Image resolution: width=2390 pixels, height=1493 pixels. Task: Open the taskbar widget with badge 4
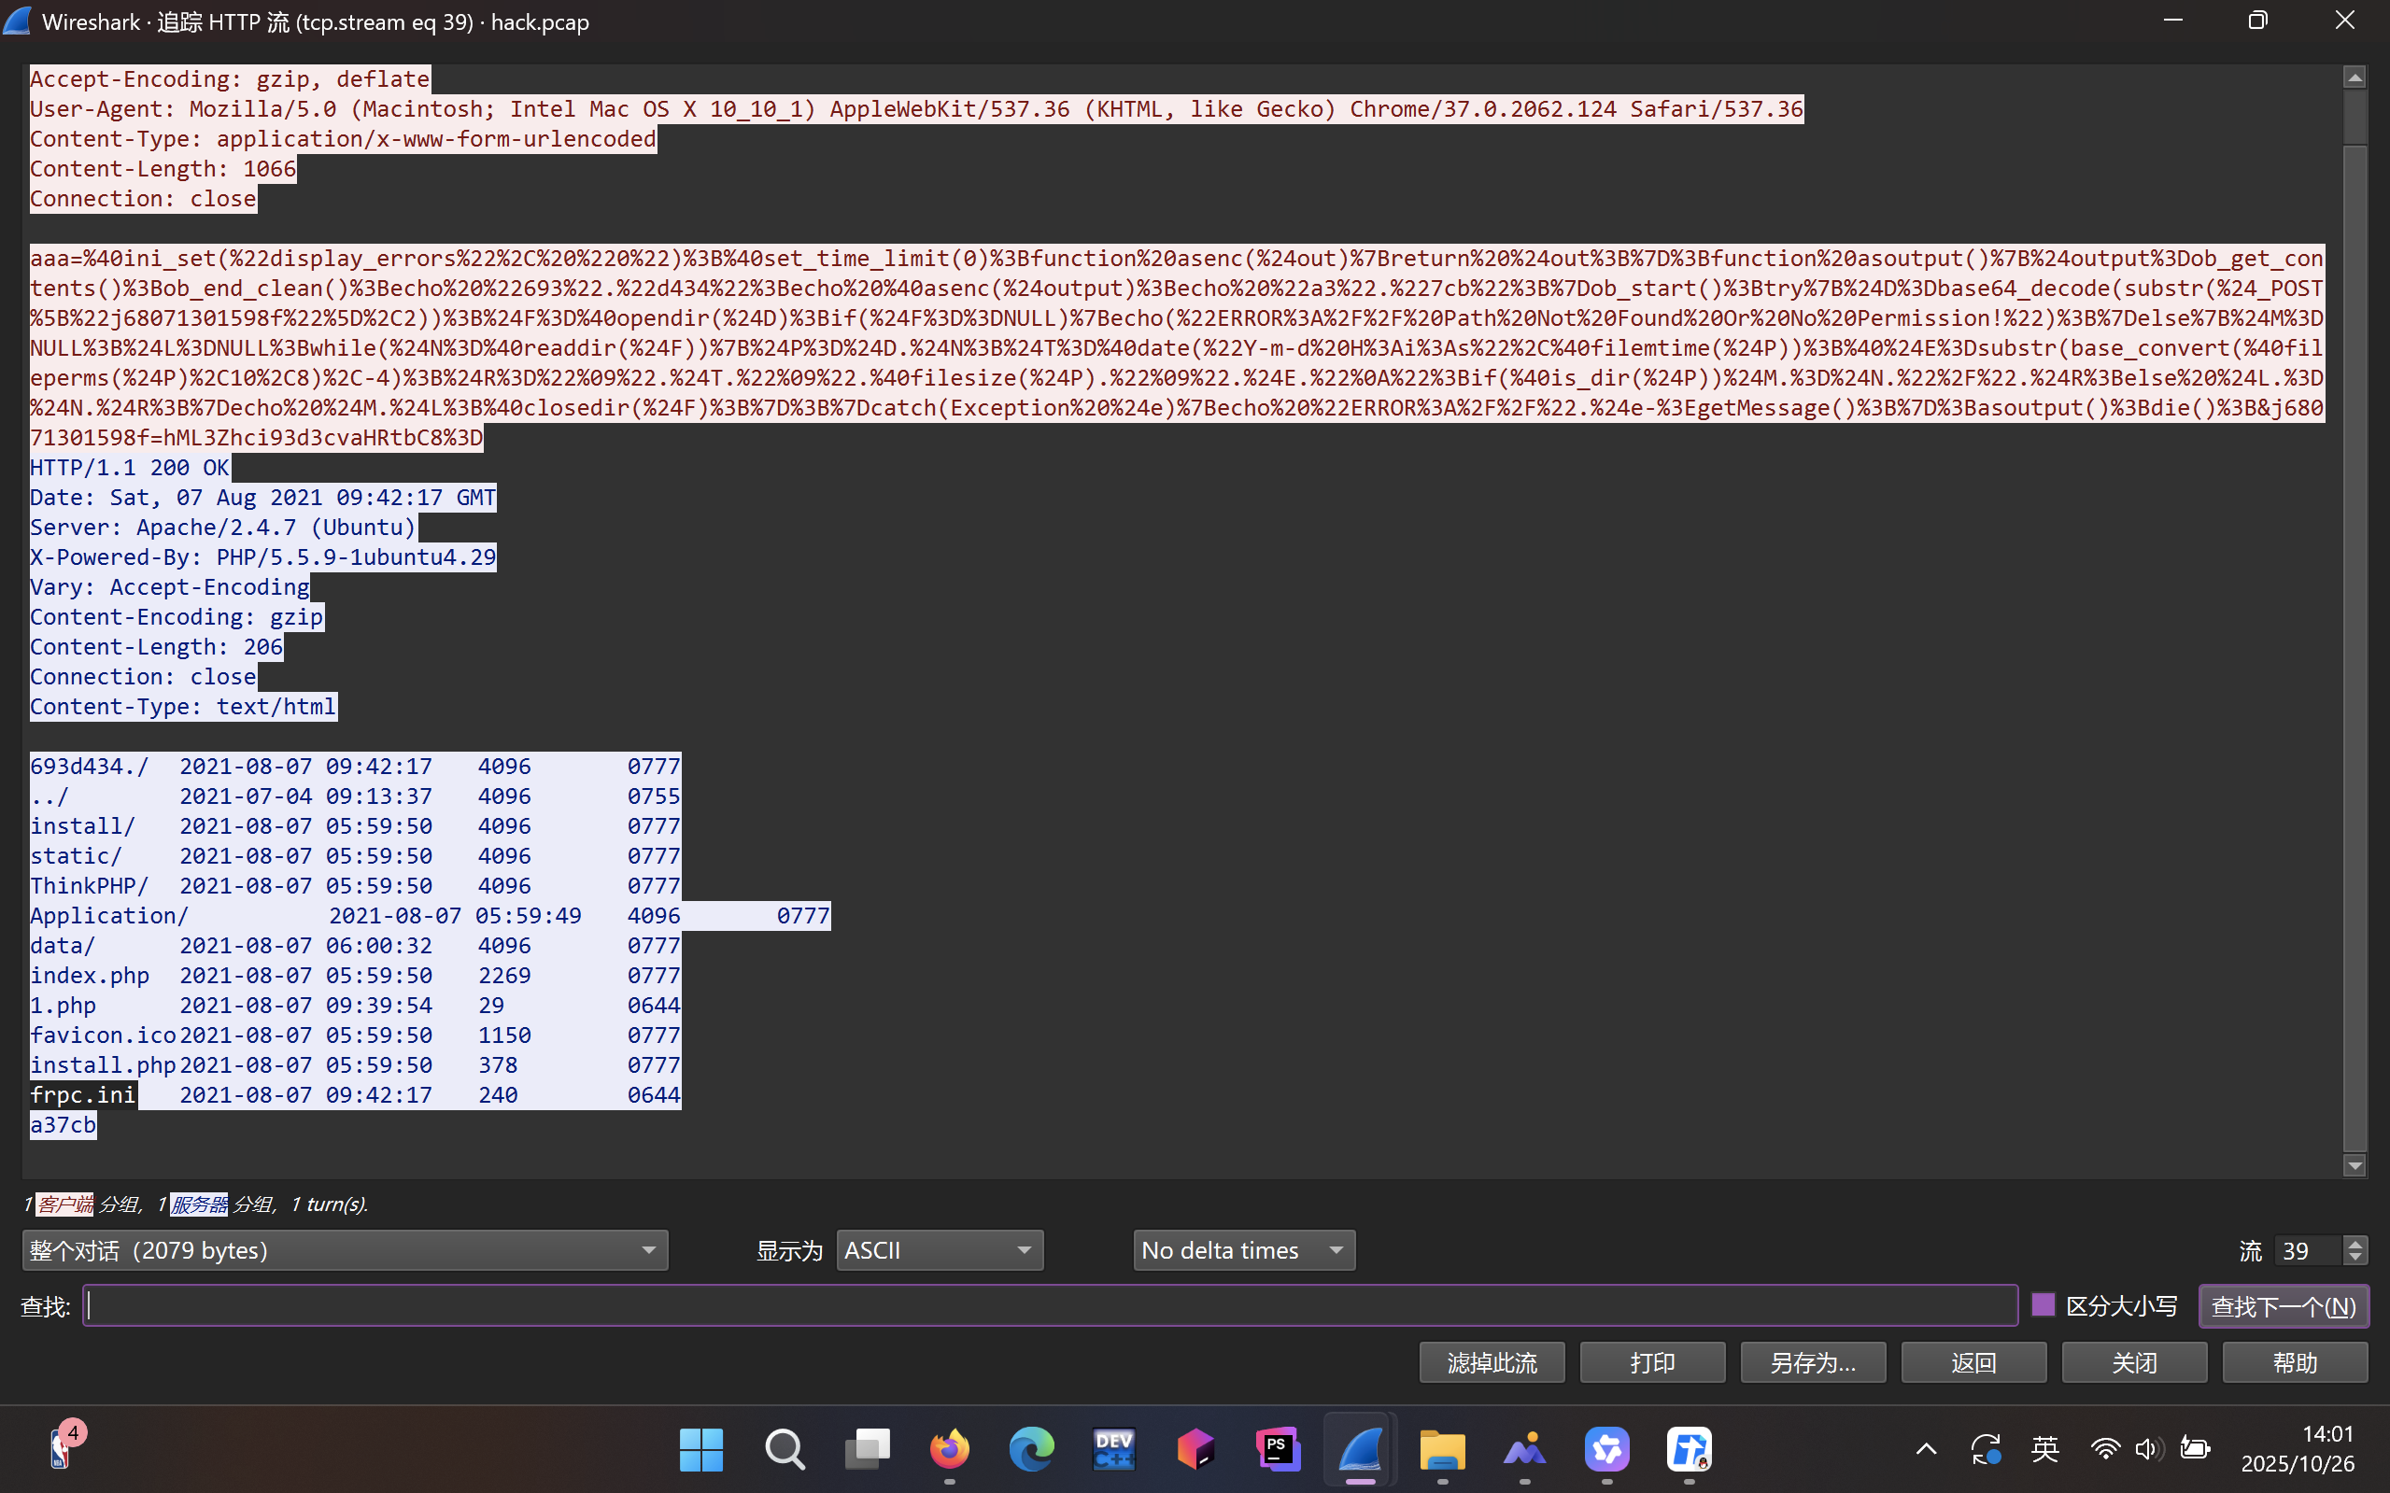click(65, 1446)
